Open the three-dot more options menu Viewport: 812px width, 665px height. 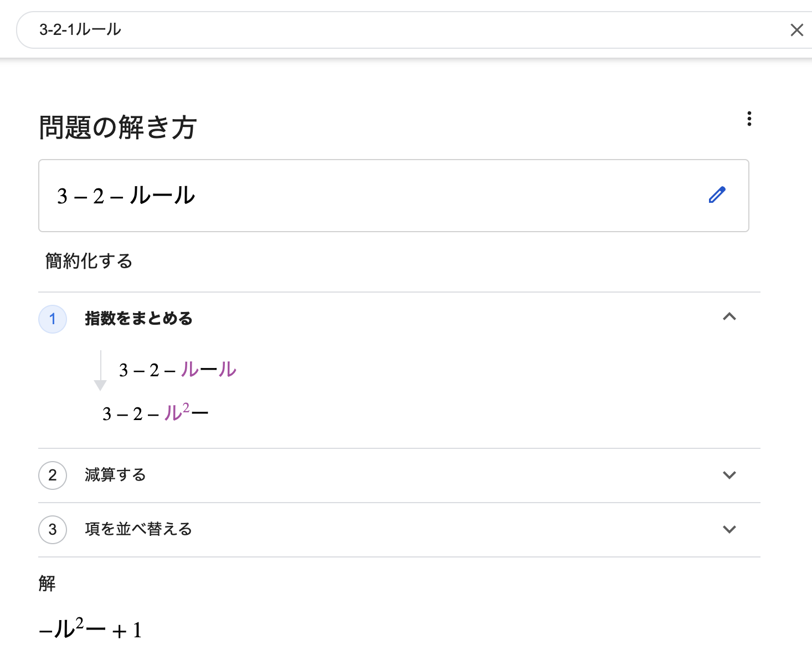pos(749,119)
